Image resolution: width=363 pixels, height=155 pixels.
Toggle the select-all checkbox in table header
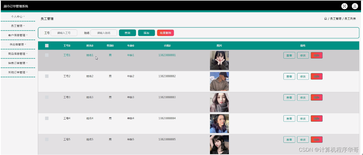[47, 46]
